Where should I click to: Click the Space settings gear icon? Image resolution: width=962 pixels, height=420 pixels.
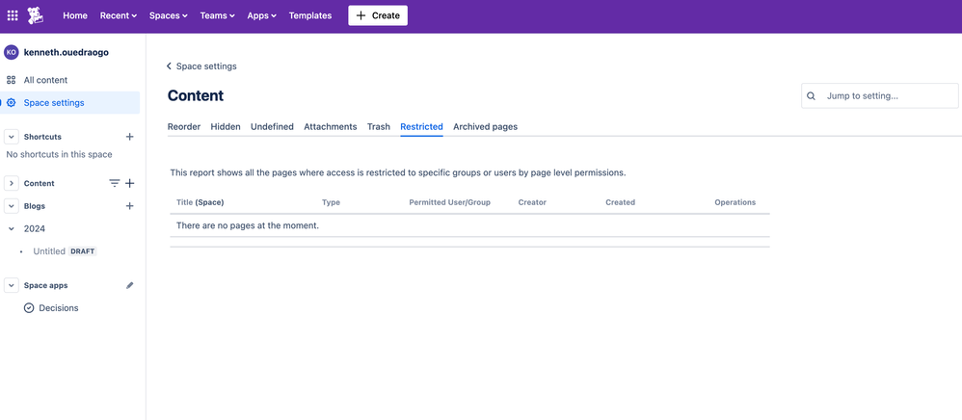[x=11, y=103]
